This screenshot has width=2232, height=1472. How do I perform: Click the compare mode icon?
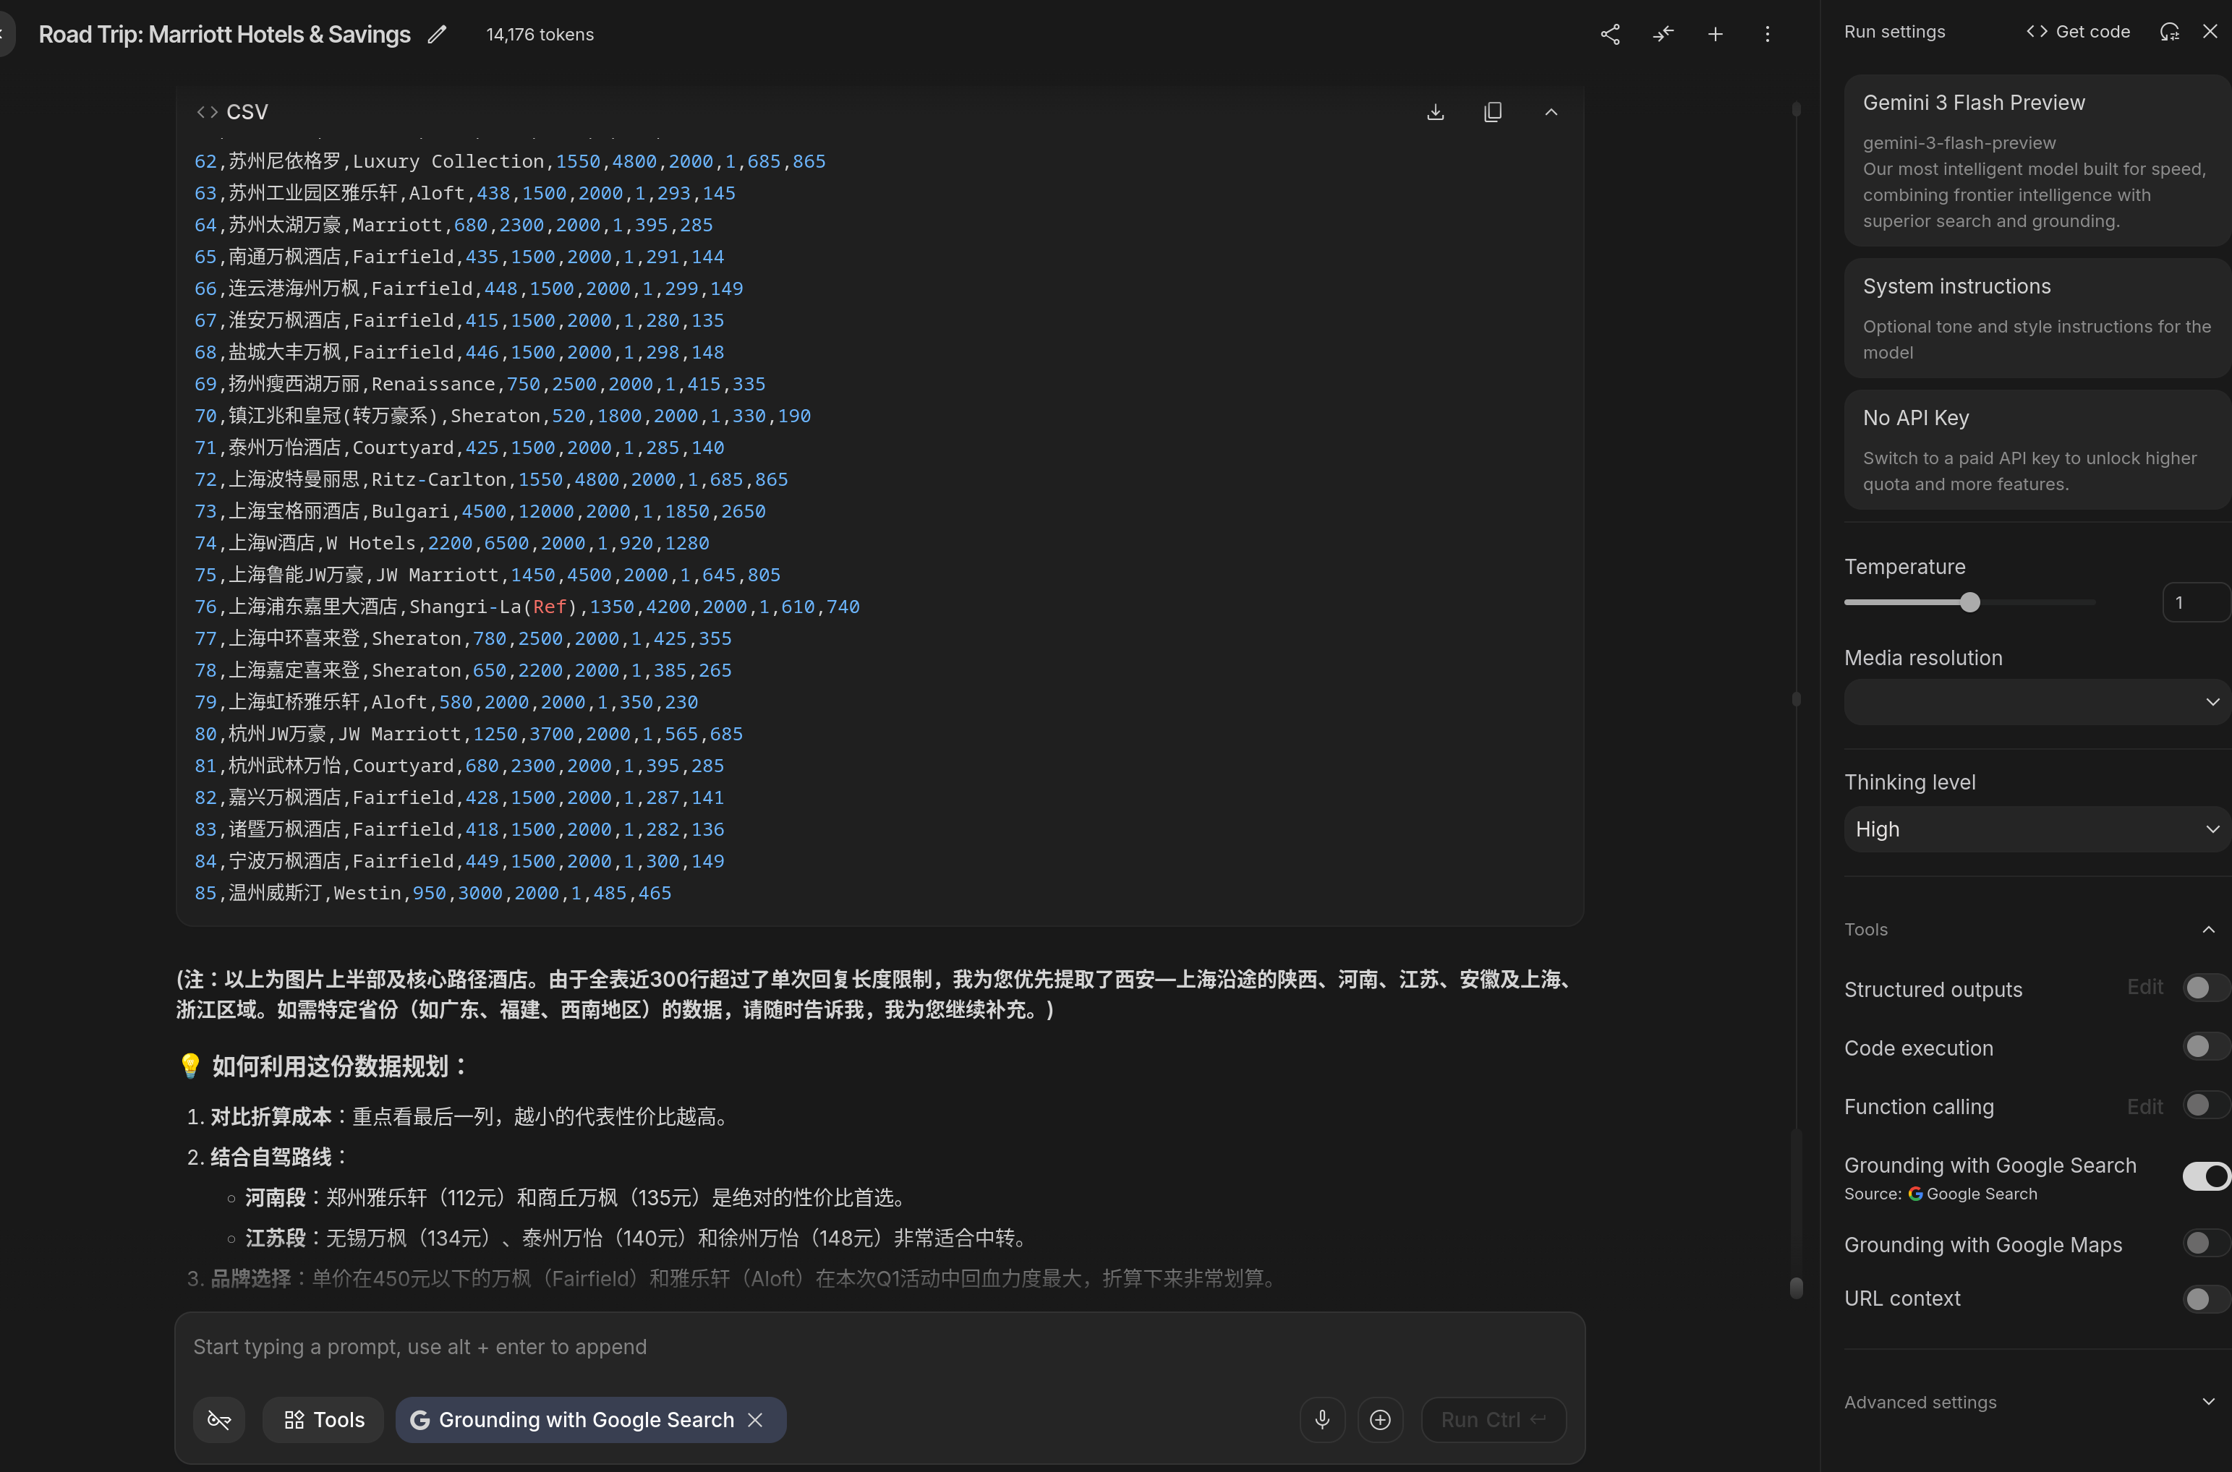pos(1663,35)
